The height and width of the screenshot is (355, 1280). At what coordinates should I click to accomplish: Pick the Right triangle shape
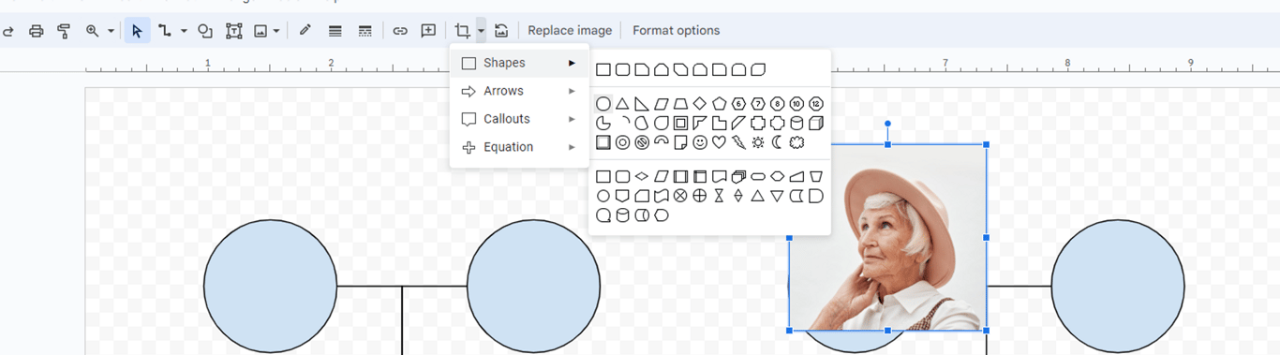tap(642, 104)
